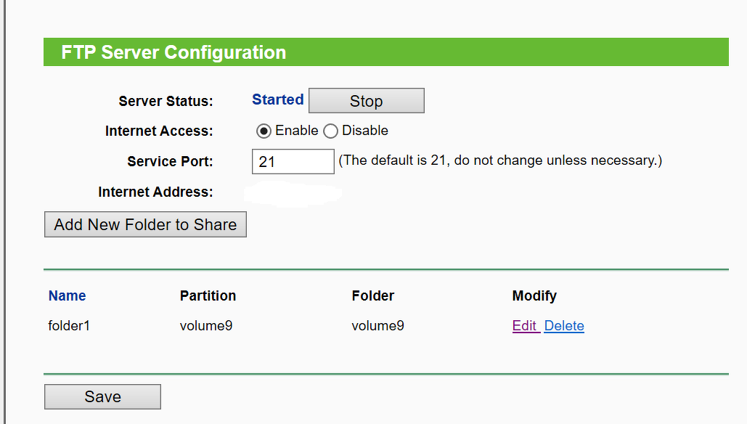747x424 pixels.
Task: Click the Partition column header
Action: (x=208, y=295)
